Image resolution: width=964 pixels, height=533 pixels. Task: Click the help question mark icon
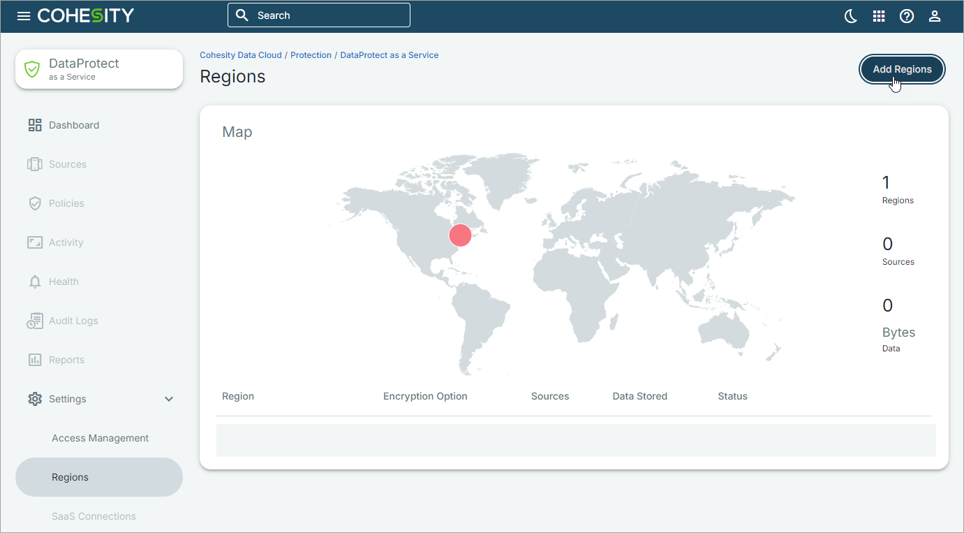(x=907, y=16)
